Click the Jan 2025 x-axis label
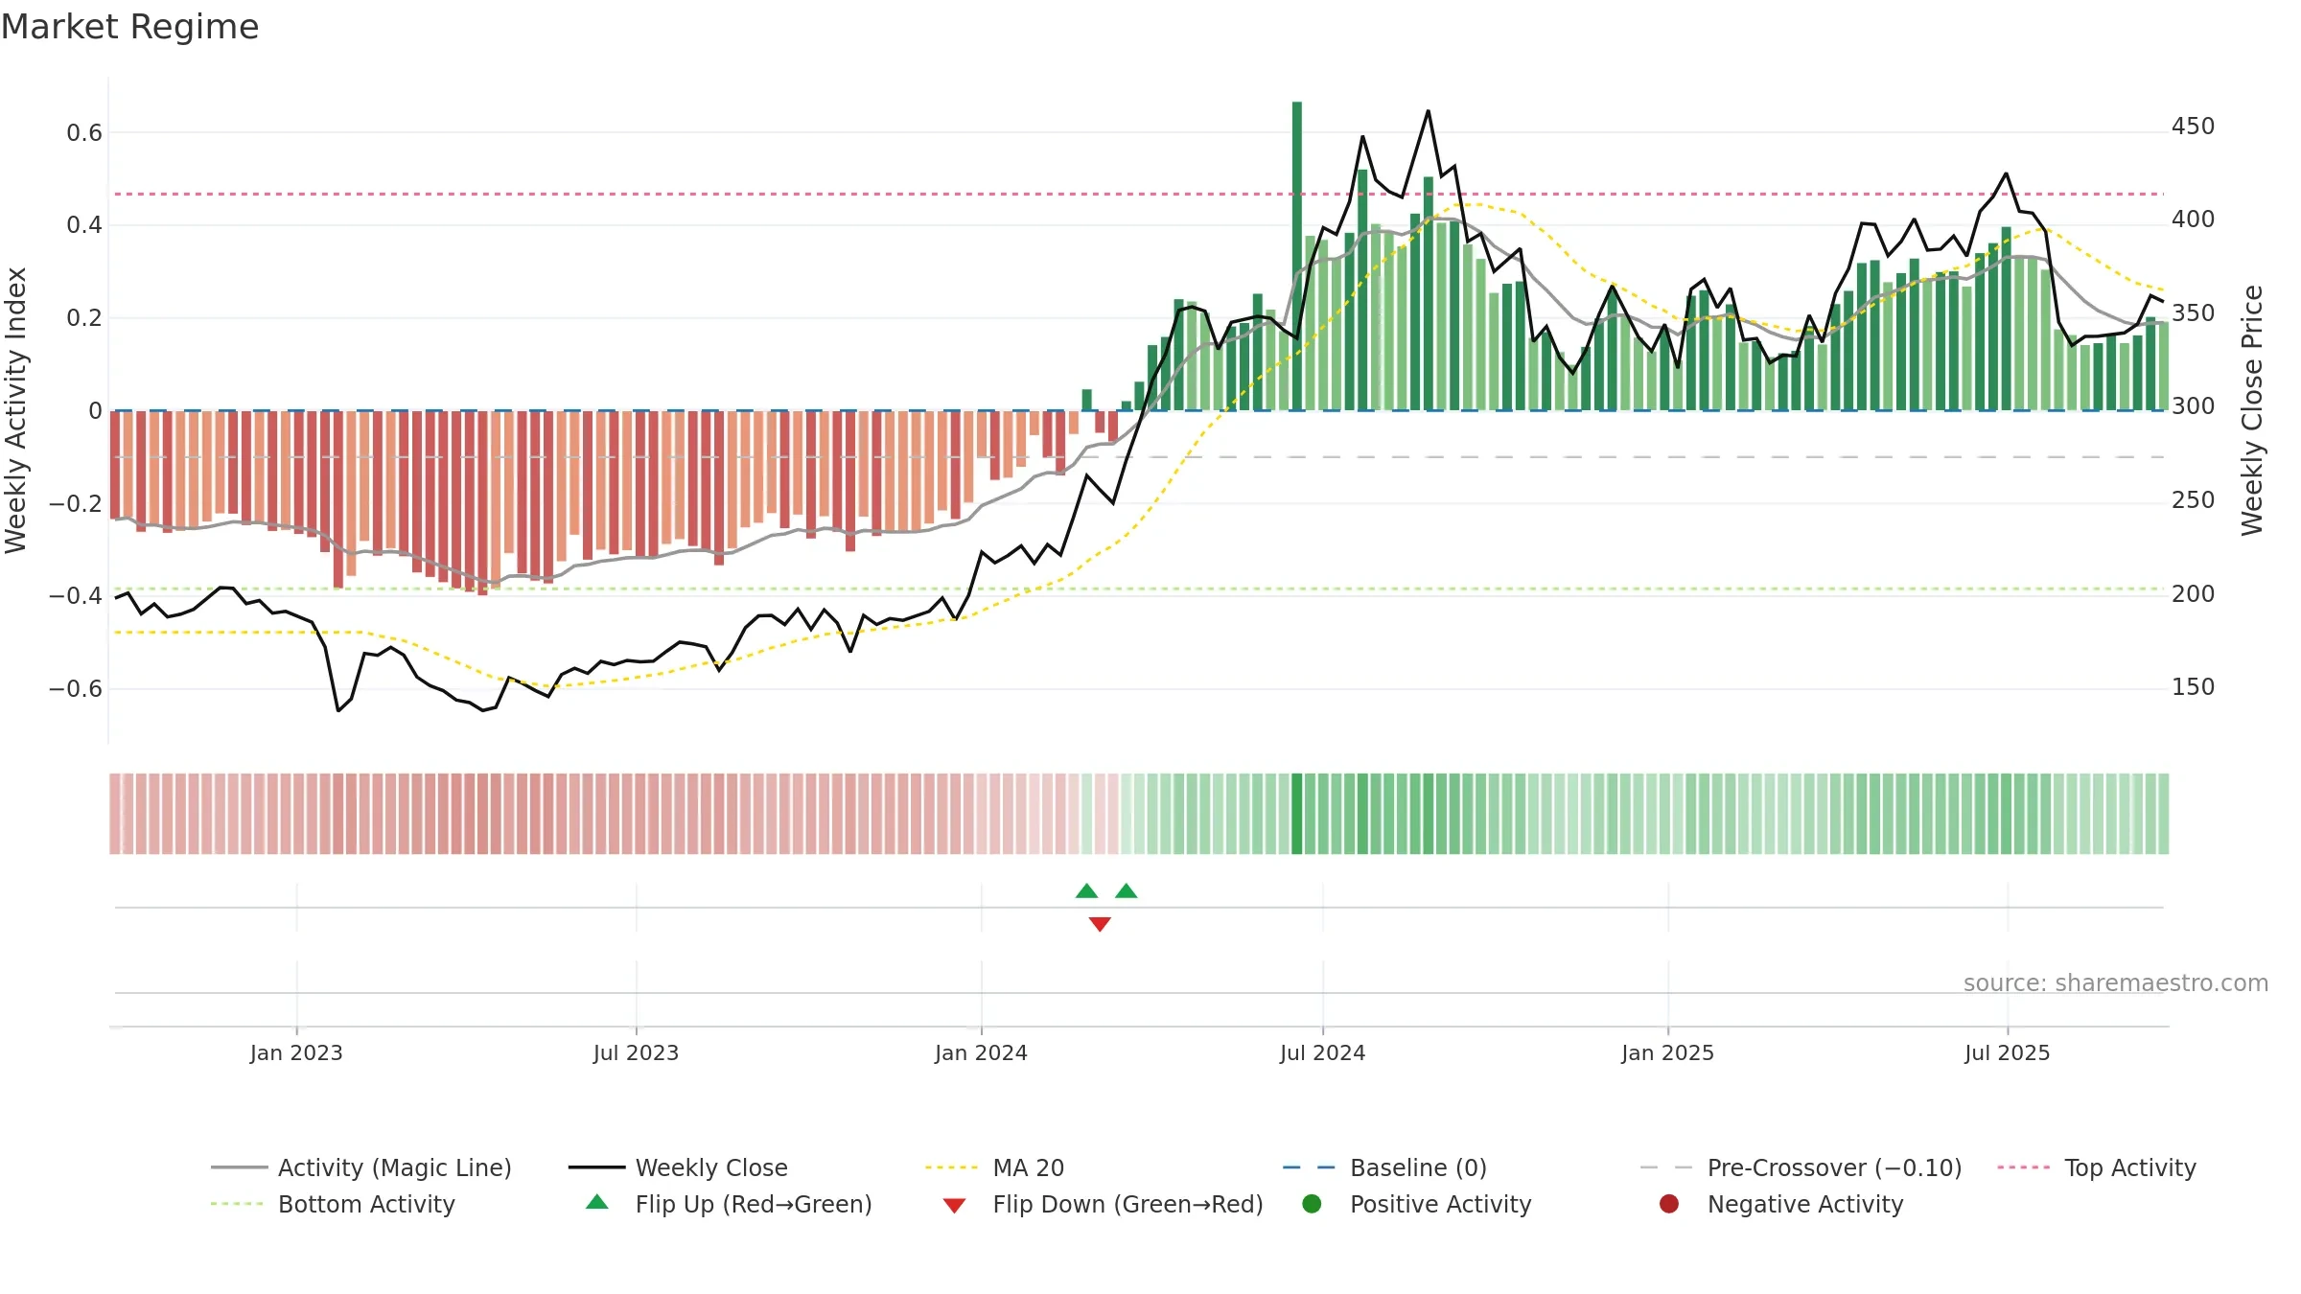The width and height of the screenshot is (2301, 1294). (x=1667, y=1052)
